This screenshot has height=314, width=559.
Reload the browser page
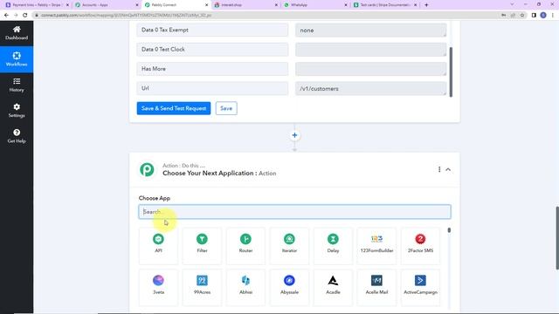[x=25, y=15]
